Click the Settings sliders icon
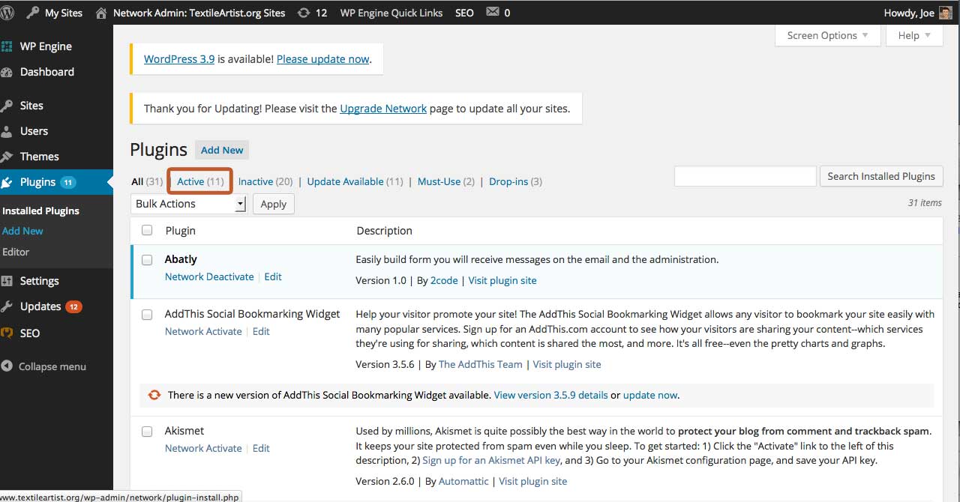 7,281
